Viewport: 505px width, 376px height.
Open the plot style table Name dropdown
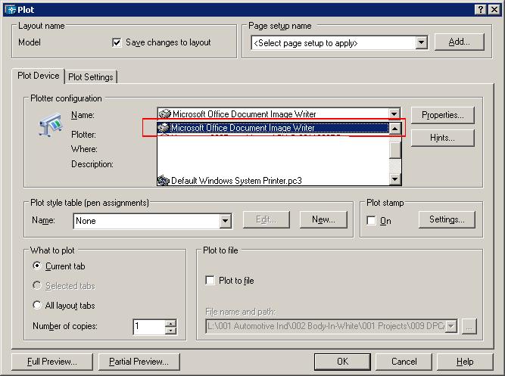pos(225,221)
